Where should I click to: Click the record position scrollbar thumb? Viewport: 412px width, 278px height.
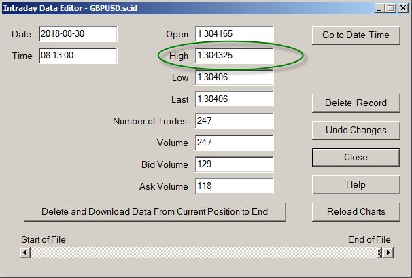pyautogui.click(x=379, y=253)
